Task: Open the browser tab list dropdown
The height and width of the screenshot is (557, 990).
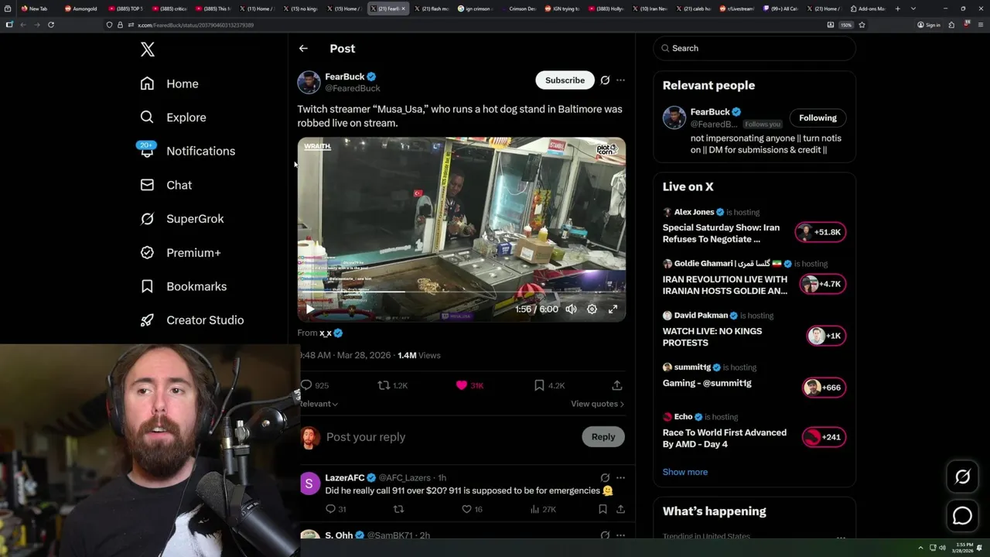Action: [x=913, y=9]
